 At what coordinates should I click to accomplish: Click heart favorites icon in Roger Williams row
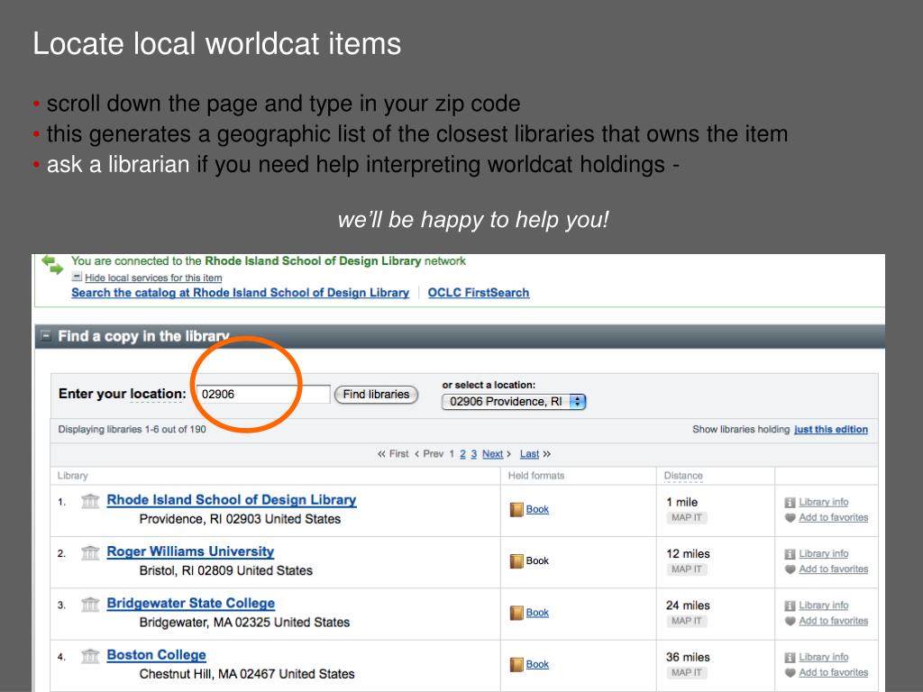(x=790, y=569)
